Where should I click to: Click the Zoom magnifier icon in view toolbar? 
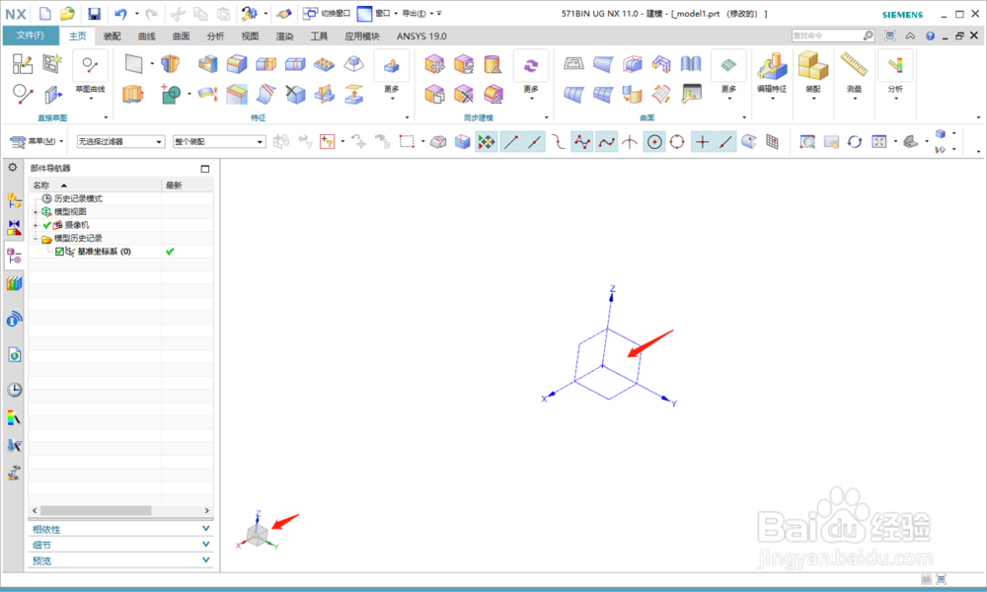pyautogui.click(x=807, y=141)
